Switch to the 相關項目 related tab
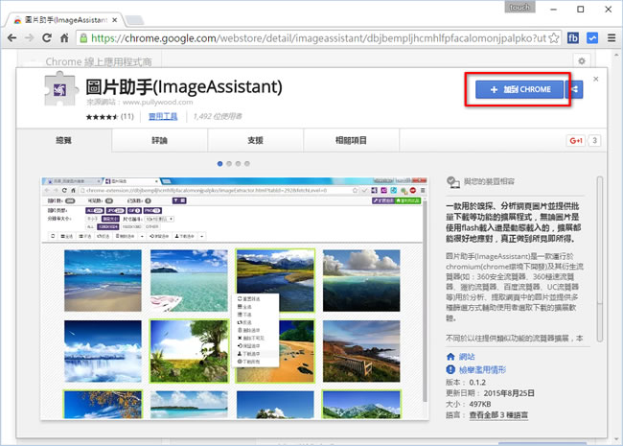 [351, 140]
